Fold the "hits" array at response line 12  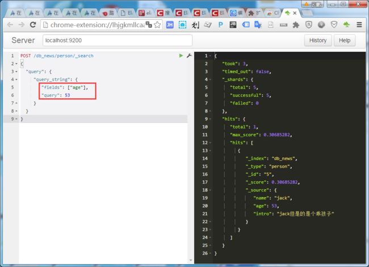[x=210, y=143]
